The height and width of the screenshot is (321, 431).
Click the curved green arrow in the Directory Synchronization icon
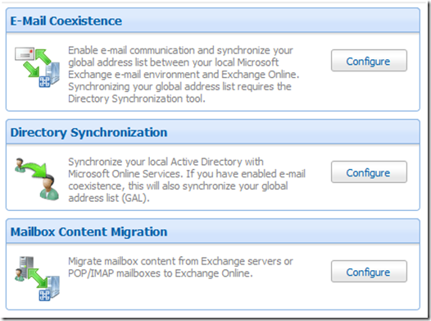[x=35, y=171]
